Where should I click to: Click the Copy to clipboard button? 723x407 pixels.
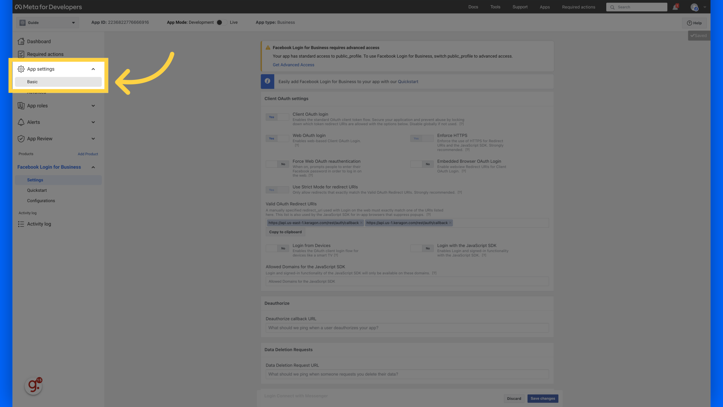click(x=285, y=232)
